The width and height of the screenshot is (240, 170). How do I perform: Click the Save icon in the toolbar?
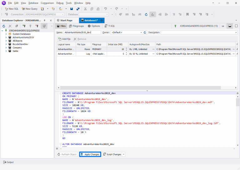72,9
